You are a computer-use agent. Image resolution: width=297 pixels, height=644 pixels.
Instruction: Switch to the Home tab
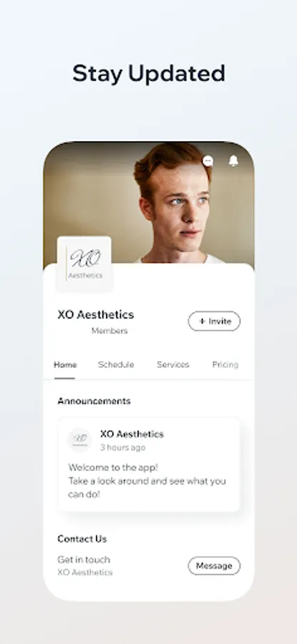pos(65,365)
